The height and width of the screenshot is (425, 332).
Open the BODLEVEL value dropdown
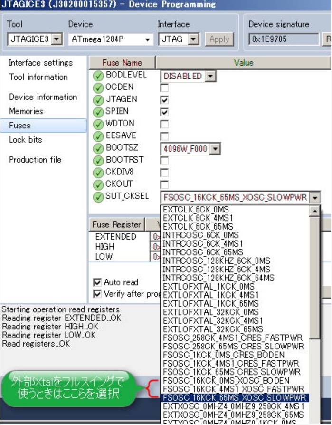[x=209, y=76]
